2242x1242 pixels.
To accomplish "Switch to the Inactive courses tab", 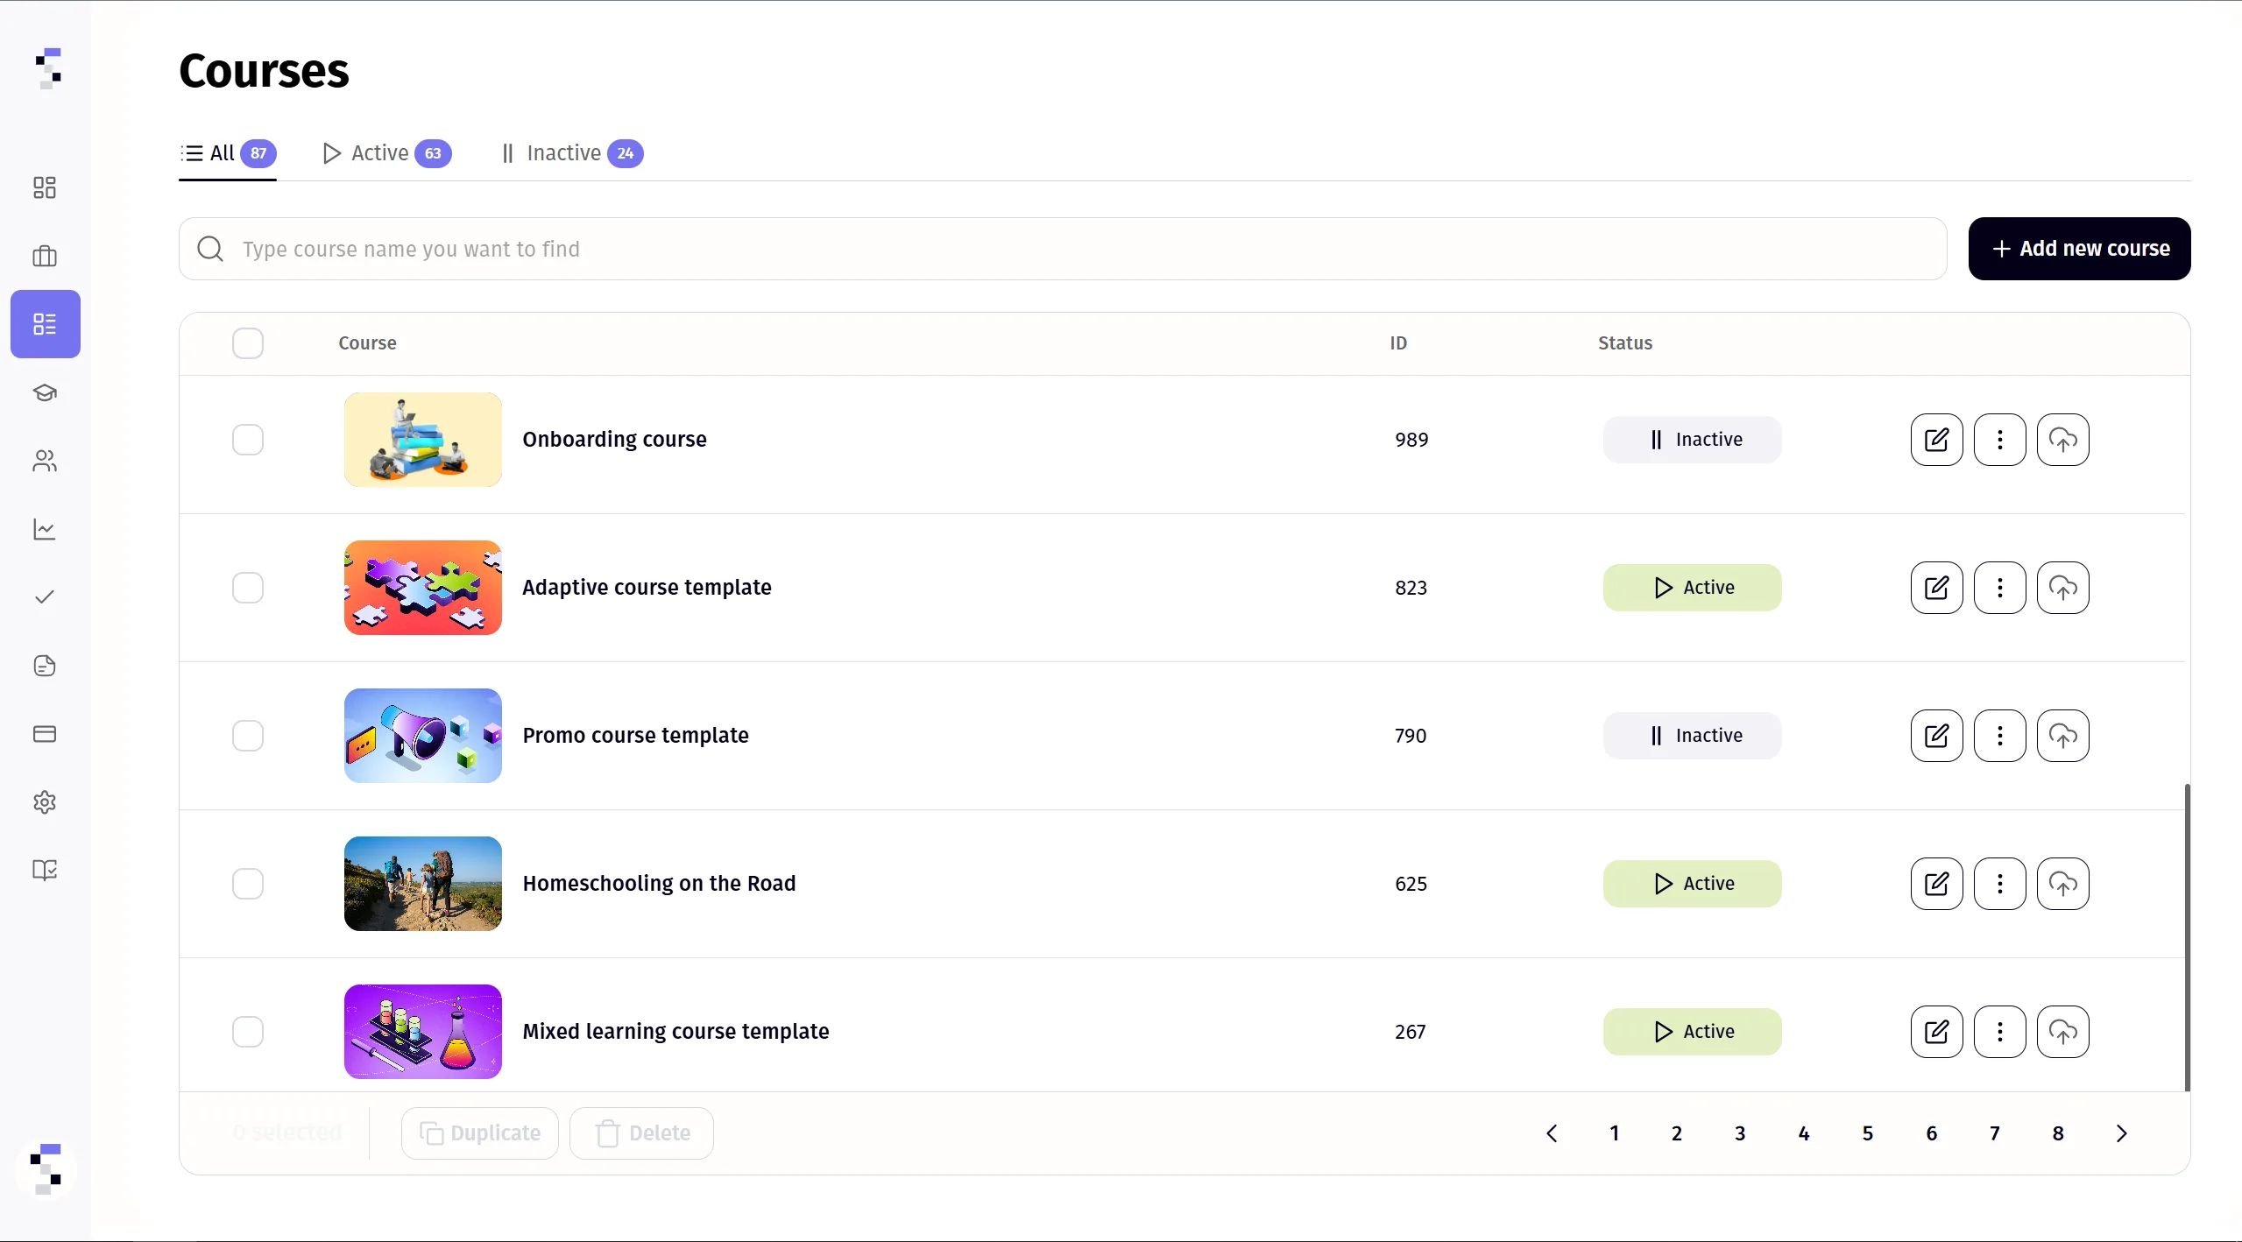I will point(571,153).
